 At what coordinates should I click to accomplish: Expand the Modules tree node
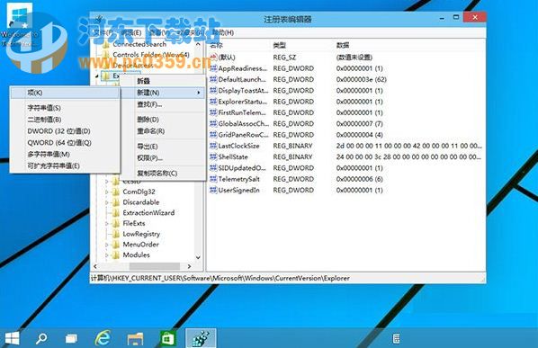[x=106, y=255]
